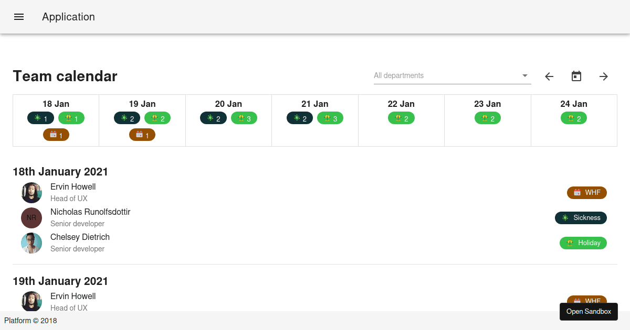
Task: Select the Sickness chip for Nicholas Runolfsdottir
Action: pyautogui.click(x=581, y=218)
